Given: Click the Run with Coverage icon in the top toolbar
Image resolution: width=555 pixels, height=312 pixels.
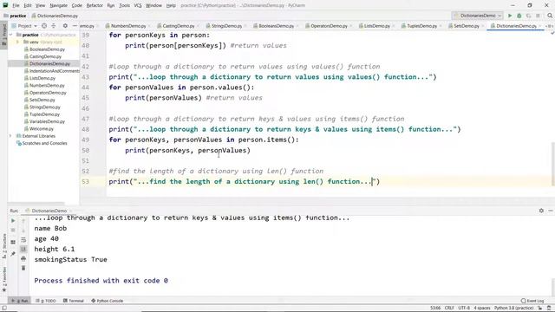Looking at the screenshot, I should (x=528, y=16).
